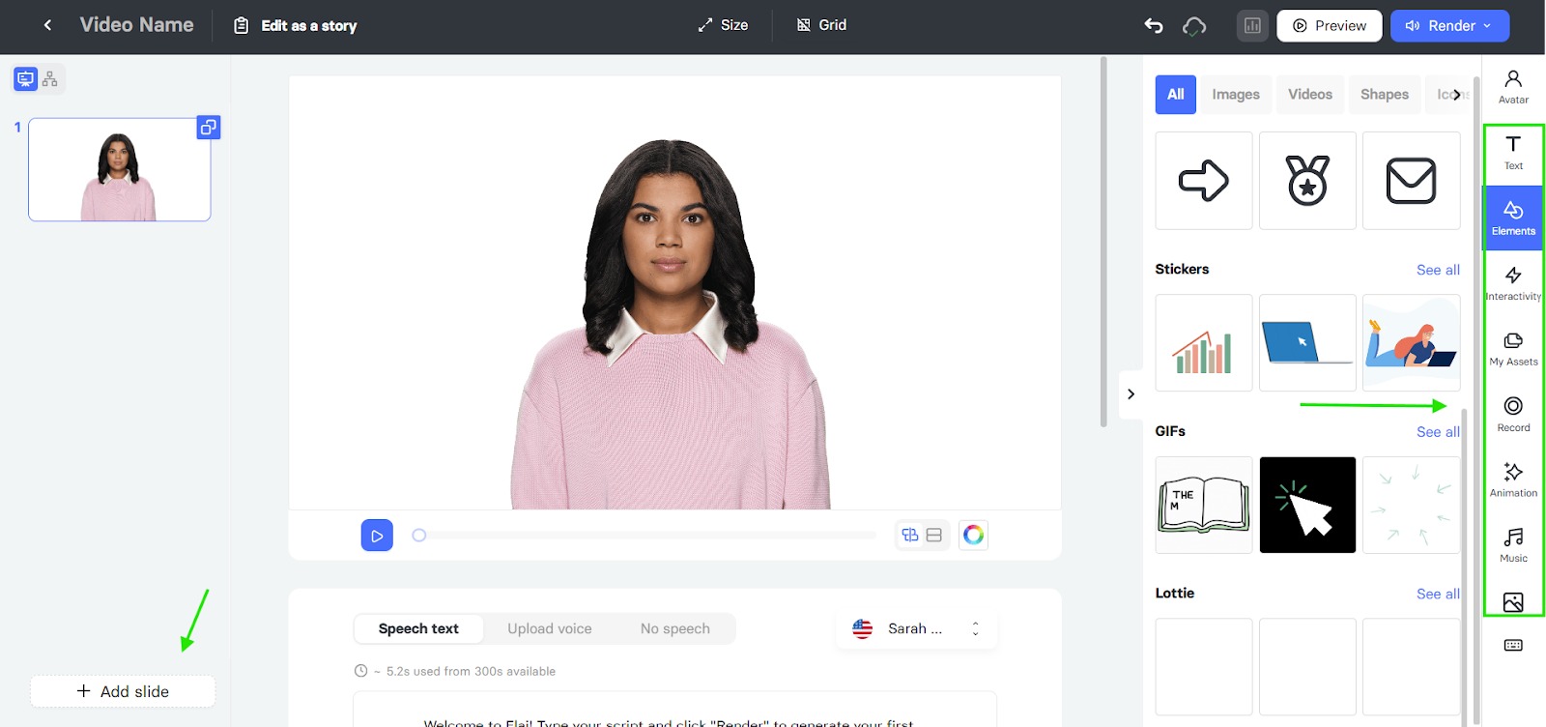Toggle the Grid option

(x=821, y=25)
